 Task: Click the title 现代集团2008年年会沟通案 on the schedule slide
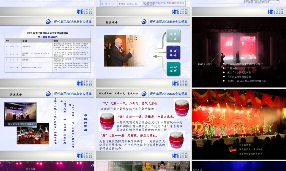(73, 22)
